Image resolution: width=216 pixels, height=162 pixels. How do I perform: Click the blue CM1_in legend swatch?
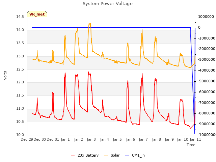[127, 156]
